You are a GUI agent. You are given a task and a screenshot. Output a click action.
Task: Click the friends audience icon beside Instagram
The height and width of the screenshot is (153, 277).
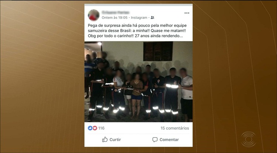153,17
